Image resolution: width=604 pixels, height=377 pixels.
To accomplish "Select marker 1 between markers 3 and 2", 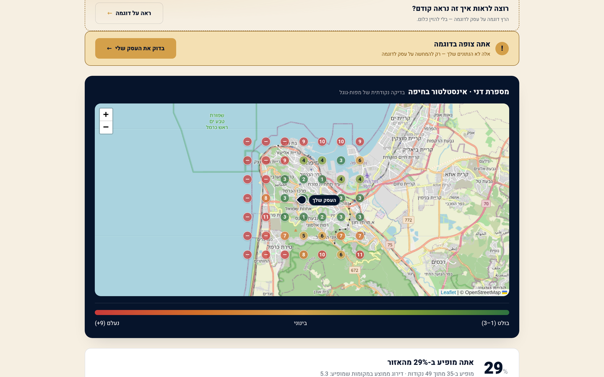I will click(x=304, y=217).
